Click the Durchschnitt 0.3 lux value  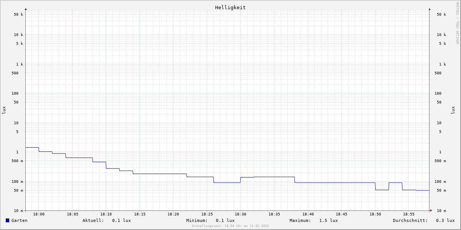[445, 220]
